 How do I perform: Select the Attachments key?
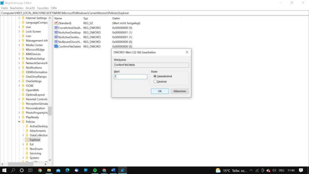[x=38, y=131]
